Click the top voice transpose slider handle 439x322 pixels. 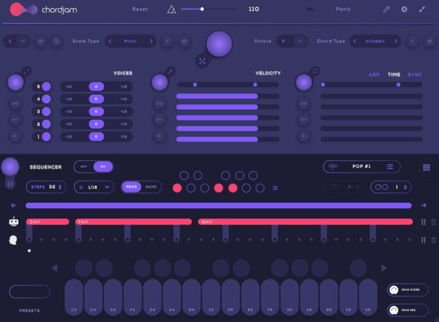tap(97, 87)
